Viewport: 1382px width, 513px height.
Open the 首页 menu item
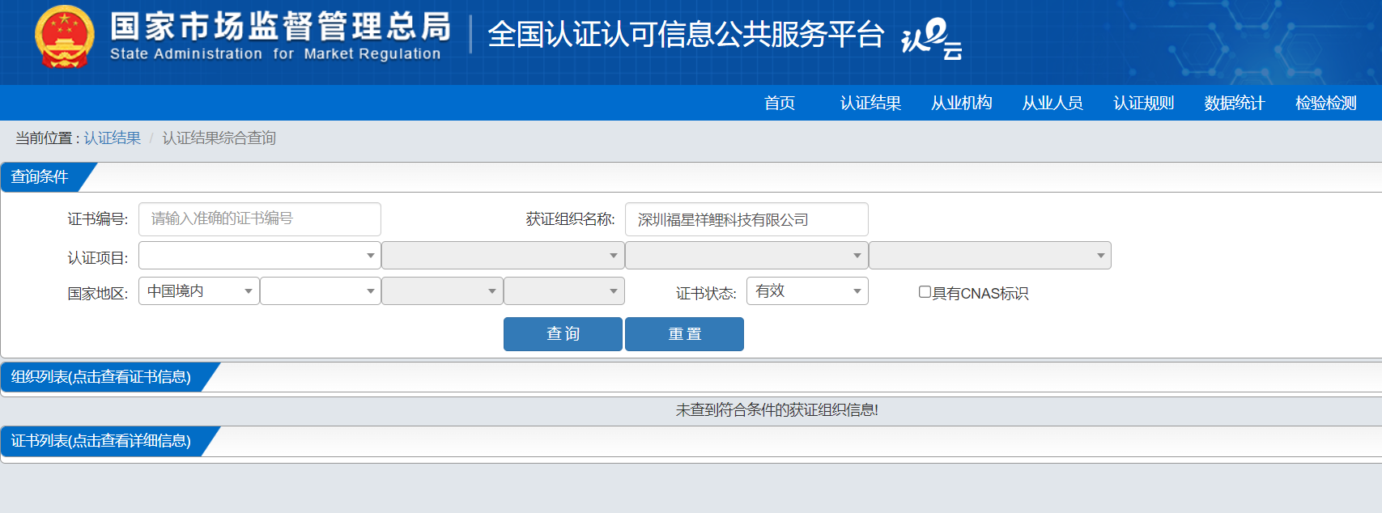780,103
